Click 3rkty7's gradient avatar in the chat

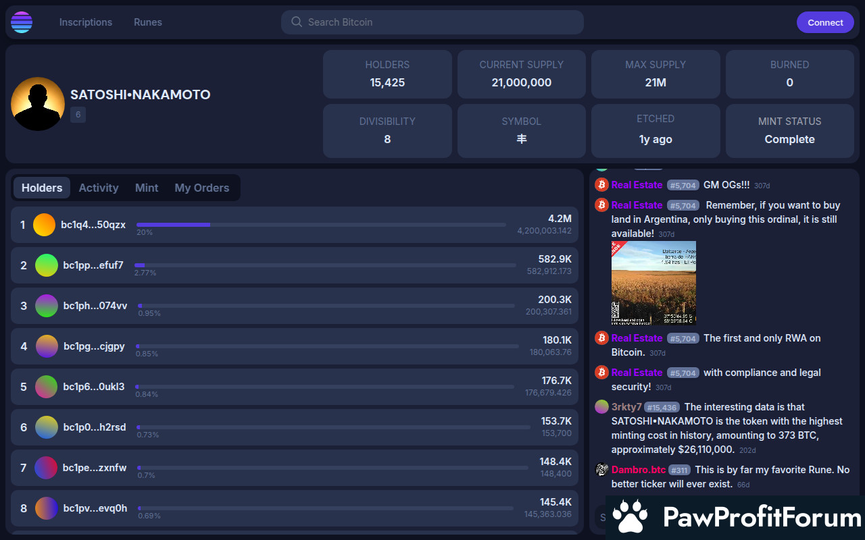pyautogui.click(x=601, y=407)
